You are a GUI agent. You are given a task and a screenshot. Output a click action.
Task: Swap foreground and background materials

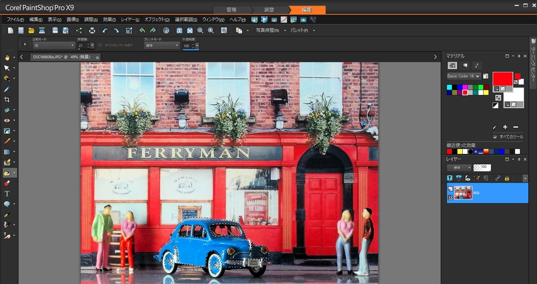tap(498, 97)
